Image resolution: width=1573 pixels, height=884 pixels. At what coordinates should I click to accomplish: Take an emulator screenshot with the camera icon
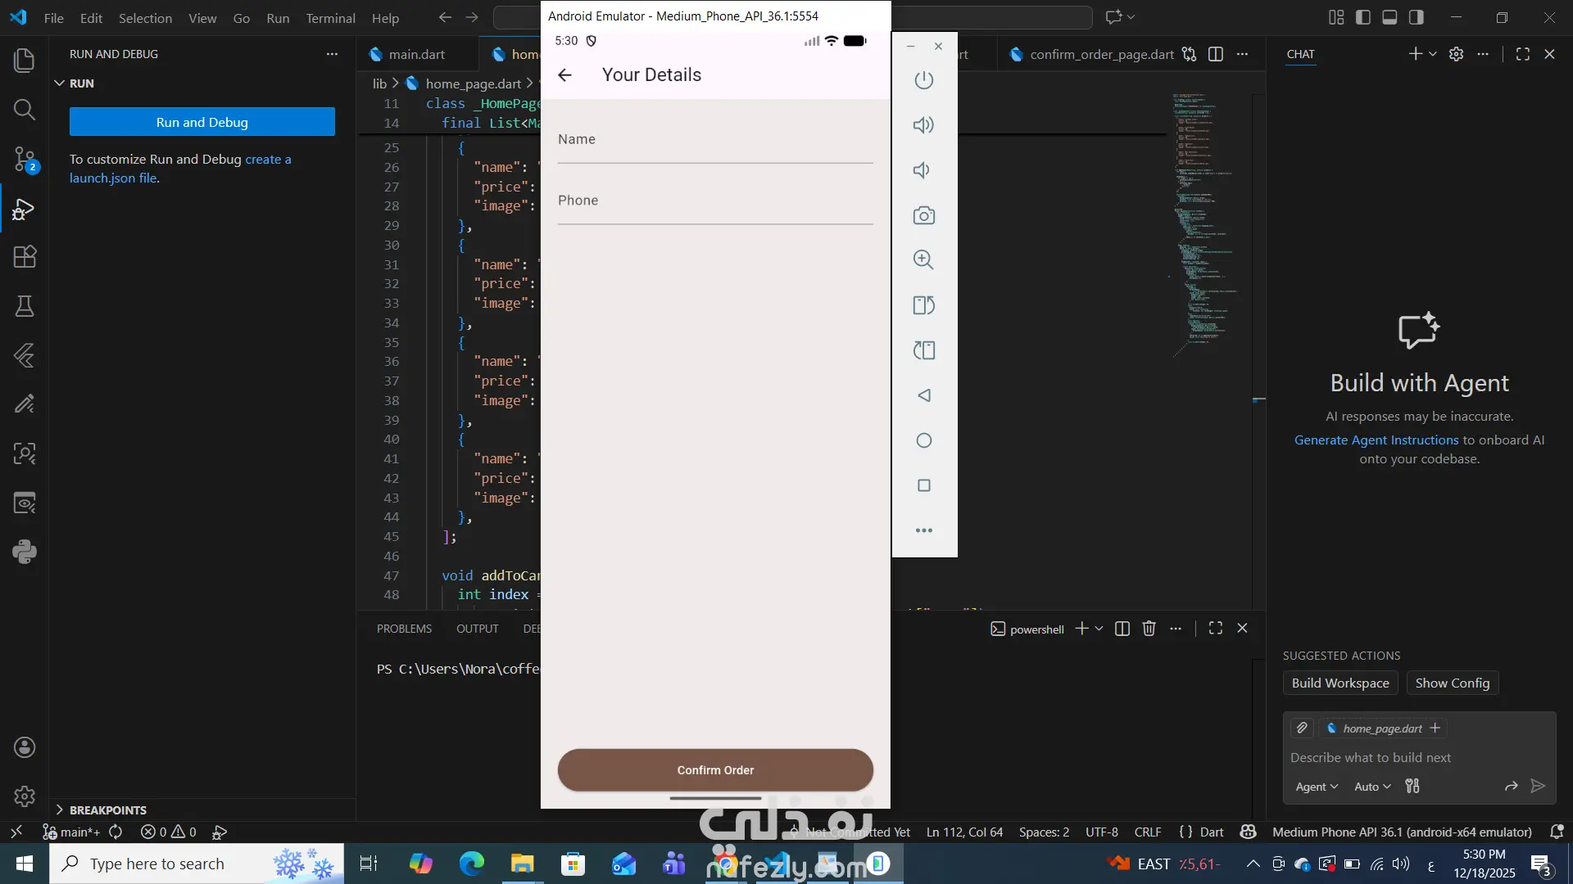click(x=923, y=215)
